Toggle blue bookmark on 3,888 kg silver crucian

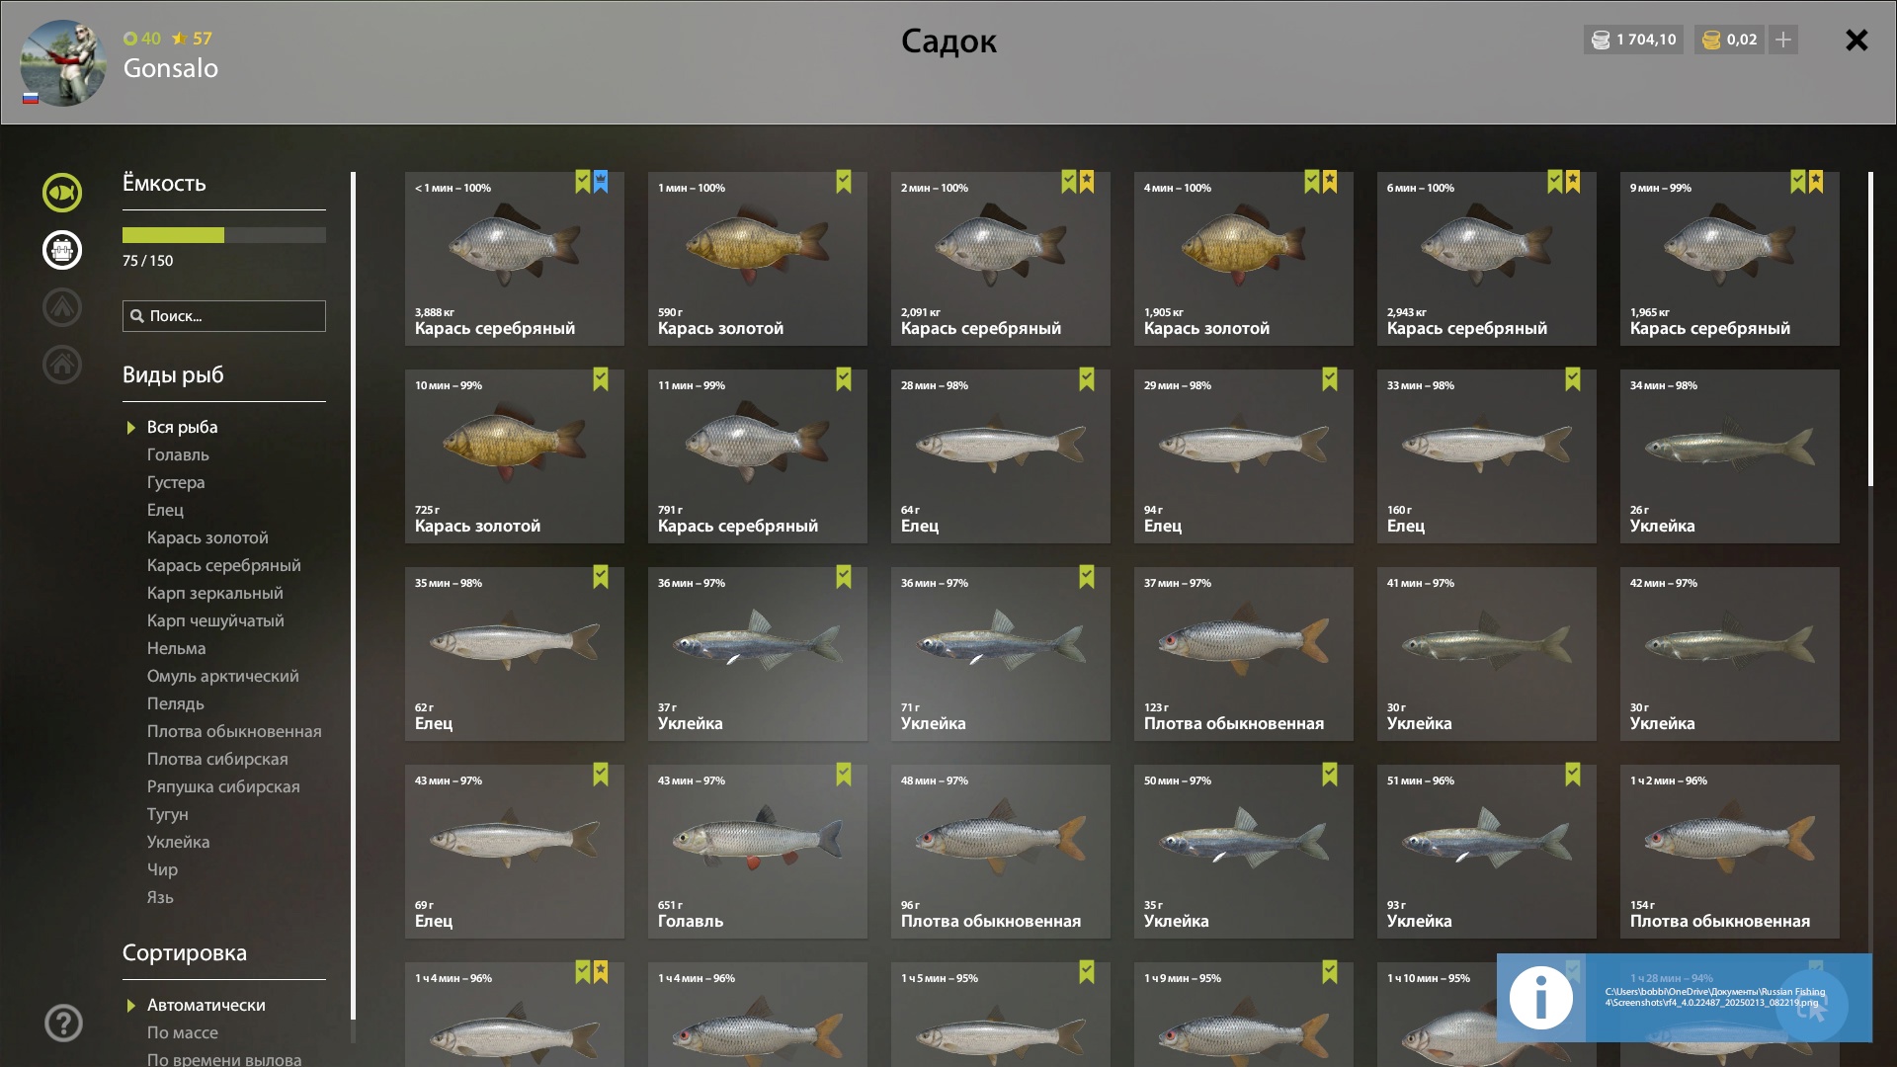click(601, 182)
